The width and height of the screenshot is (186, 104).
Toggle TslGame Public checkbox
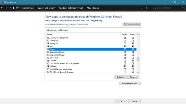point(132,66)
